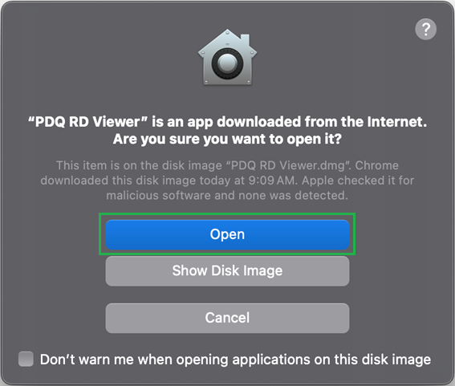Enable "Don't warn me" checkbox
The width and height of the screenshot is (455, 386).
tap(26, 359)
